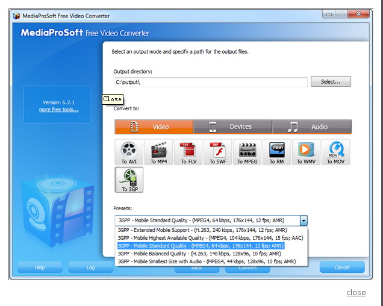Select Mobile Smallest Size with Audio preset

click(x=207, y=261)
